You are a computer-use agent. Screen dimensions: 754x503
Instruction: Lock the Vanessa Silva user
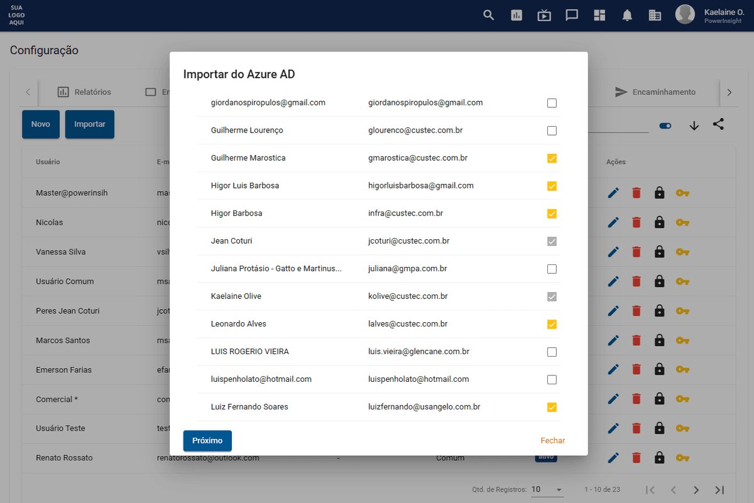(x=659, y=252)
